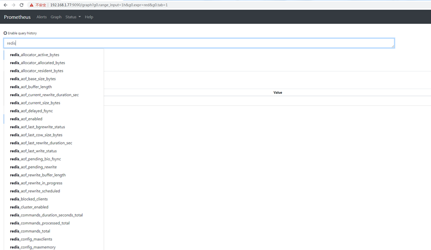Open the Alerts menu item
This screenshot has height=250, width=431.
point(42,17)
